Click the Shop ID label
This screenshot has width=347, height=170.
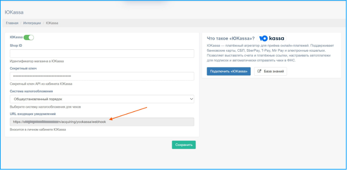coord(16,45)
